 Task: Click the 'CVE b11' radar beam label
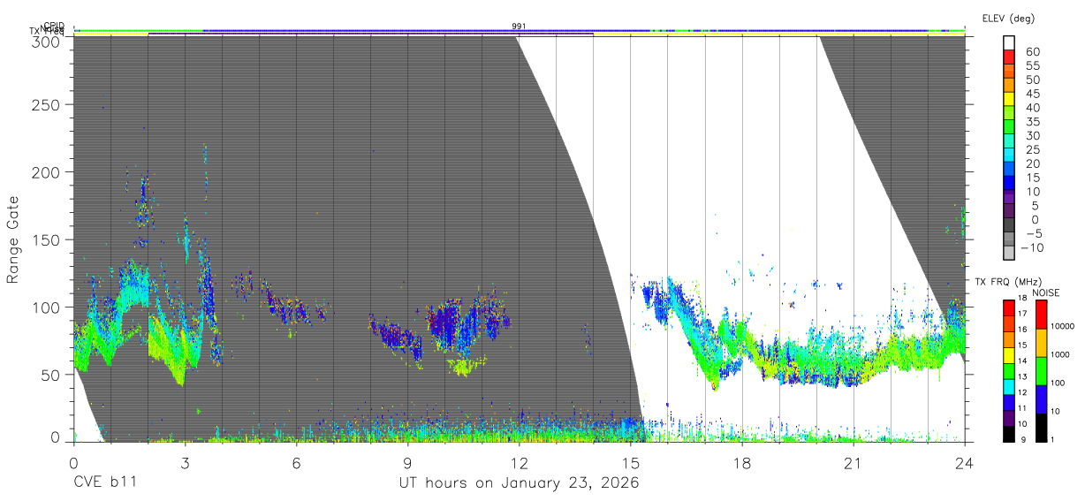click(x=104, y=483)
